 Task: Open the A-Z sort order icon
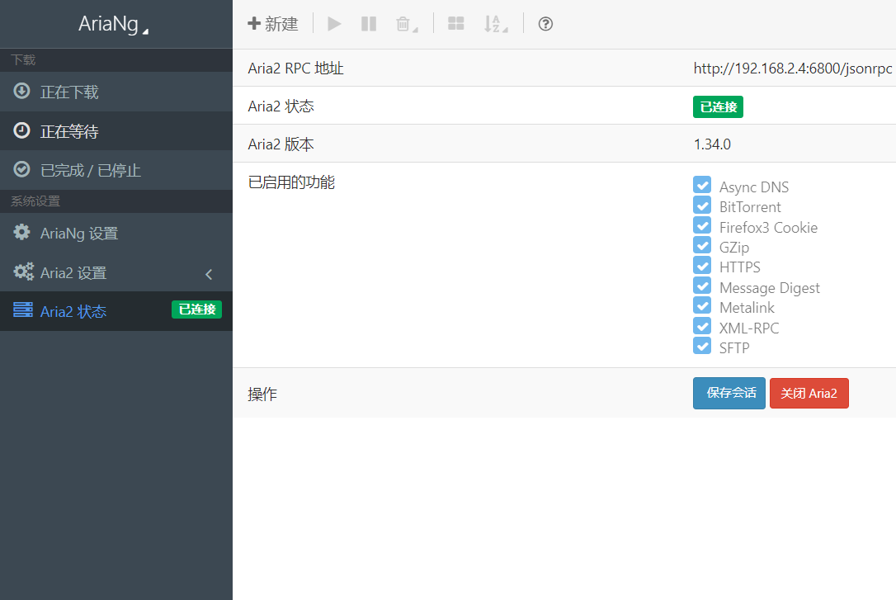tap(493, 24)
